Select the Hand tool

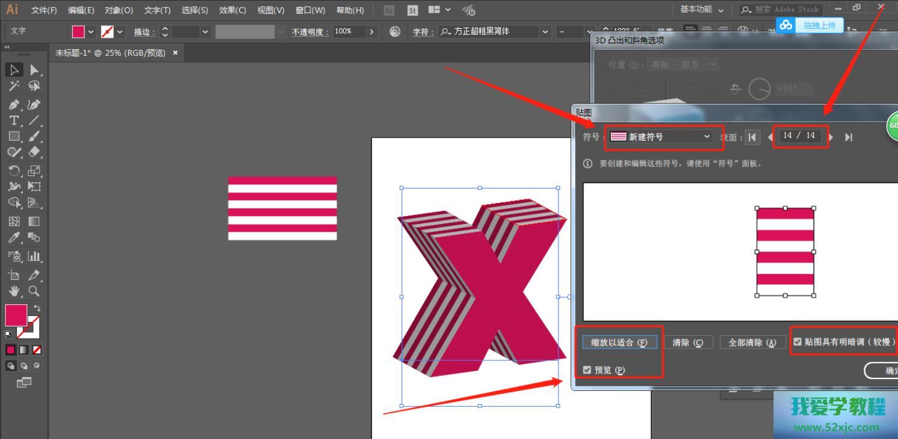tap(15, 291)
